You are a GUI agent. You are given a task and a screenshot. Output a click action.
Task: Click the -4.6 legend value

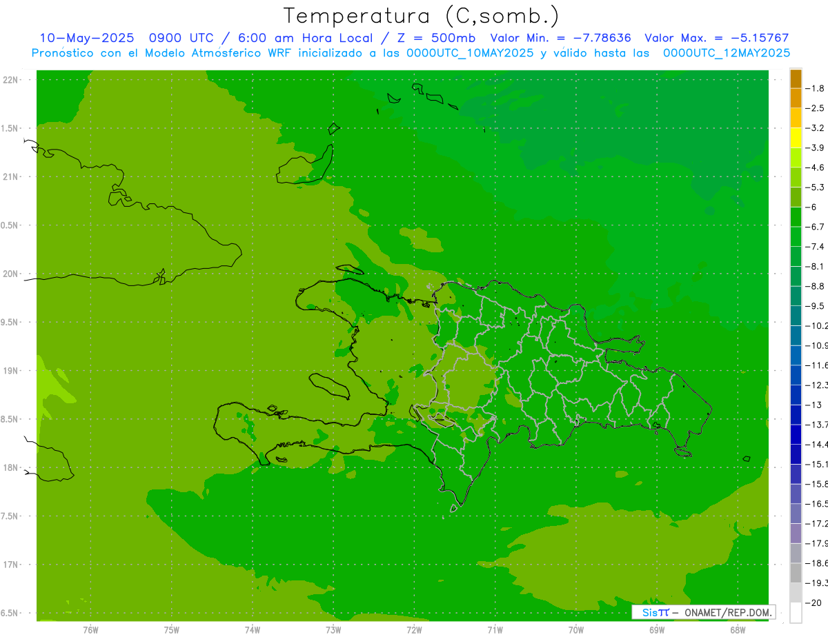tap(815, 168)
